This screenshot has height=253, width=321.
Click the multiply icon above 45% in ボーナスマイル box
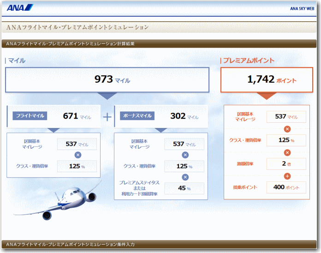click(x=185, y=177)
